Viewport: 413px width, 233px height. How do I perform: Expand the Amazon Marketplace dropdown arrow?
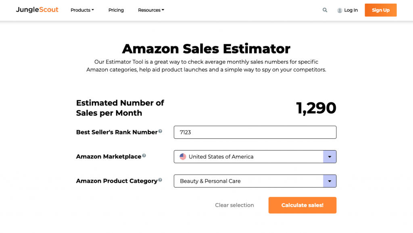(330, 157)
